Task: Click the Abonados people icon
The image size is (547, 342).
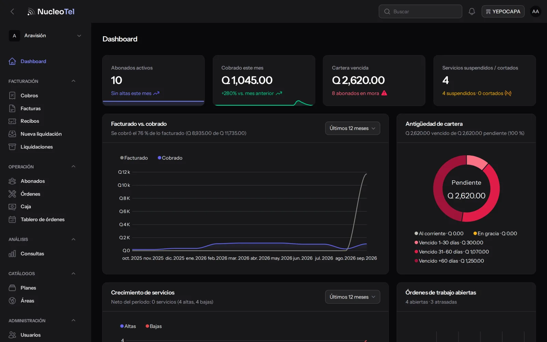Action: [12, 181]
